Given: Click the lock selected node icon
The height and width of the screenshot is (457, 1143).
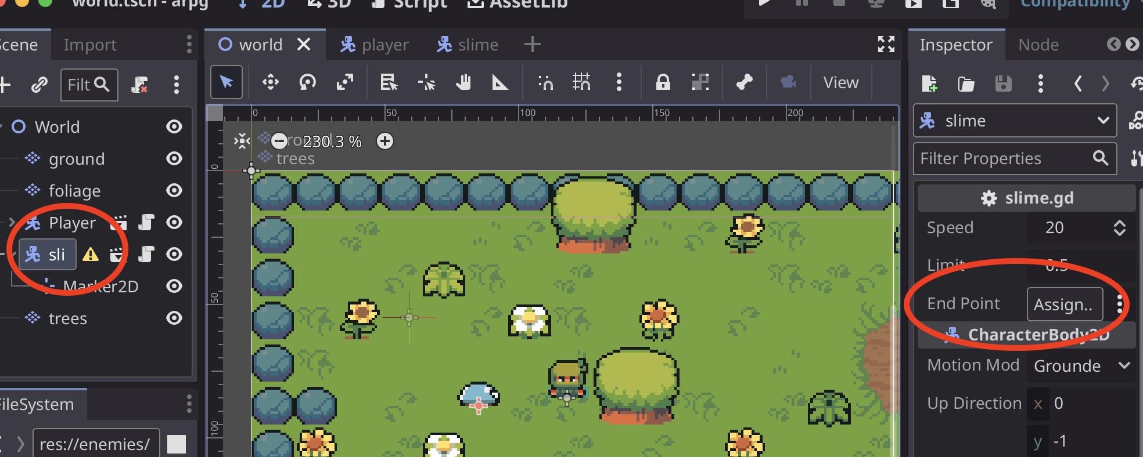Looking at the screenshot, I should [663, 83].
